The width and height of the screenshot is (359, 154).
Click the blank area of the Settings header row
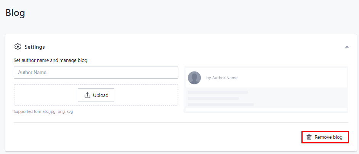pos(195,47)
